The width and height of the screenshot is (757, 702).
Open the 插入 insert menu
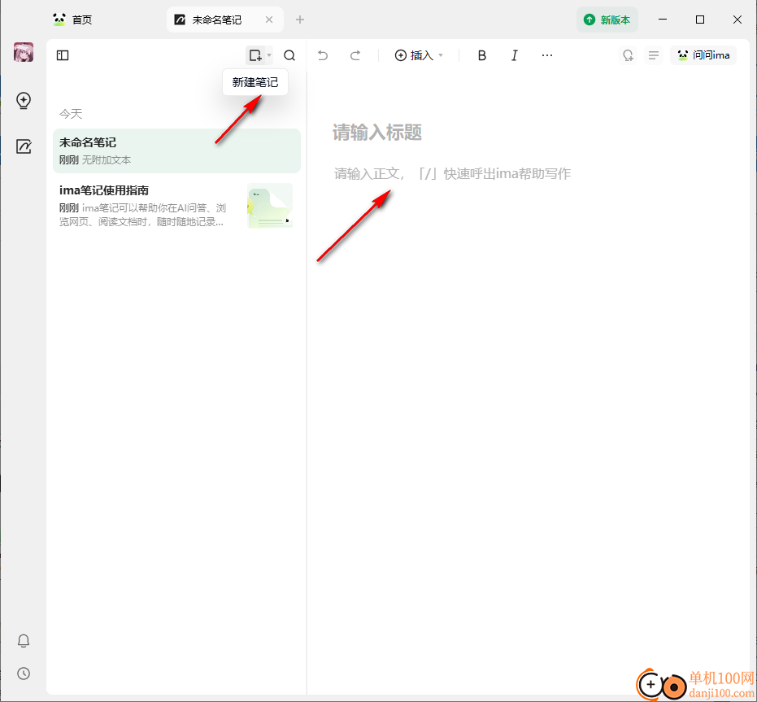pos(419,55)
